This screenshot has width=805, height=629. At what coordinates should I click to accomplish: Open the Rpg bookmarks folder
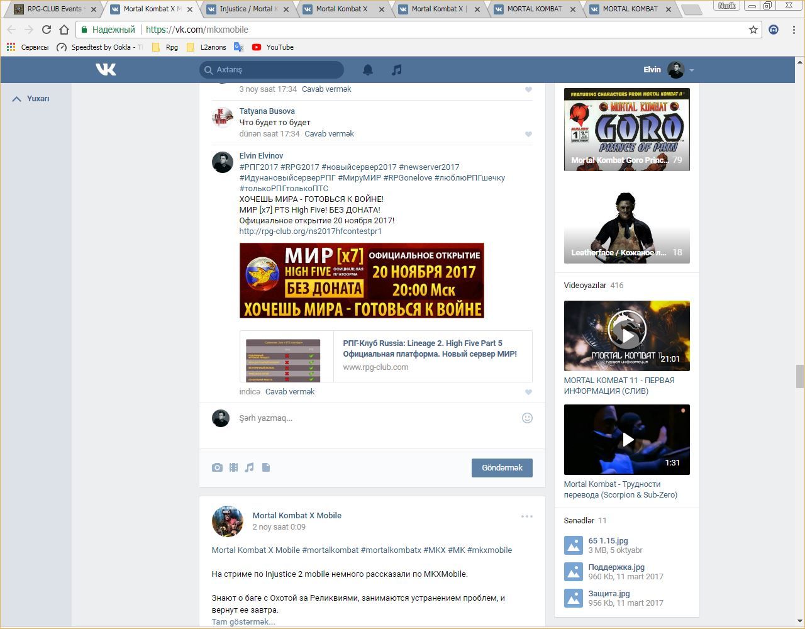165,47
